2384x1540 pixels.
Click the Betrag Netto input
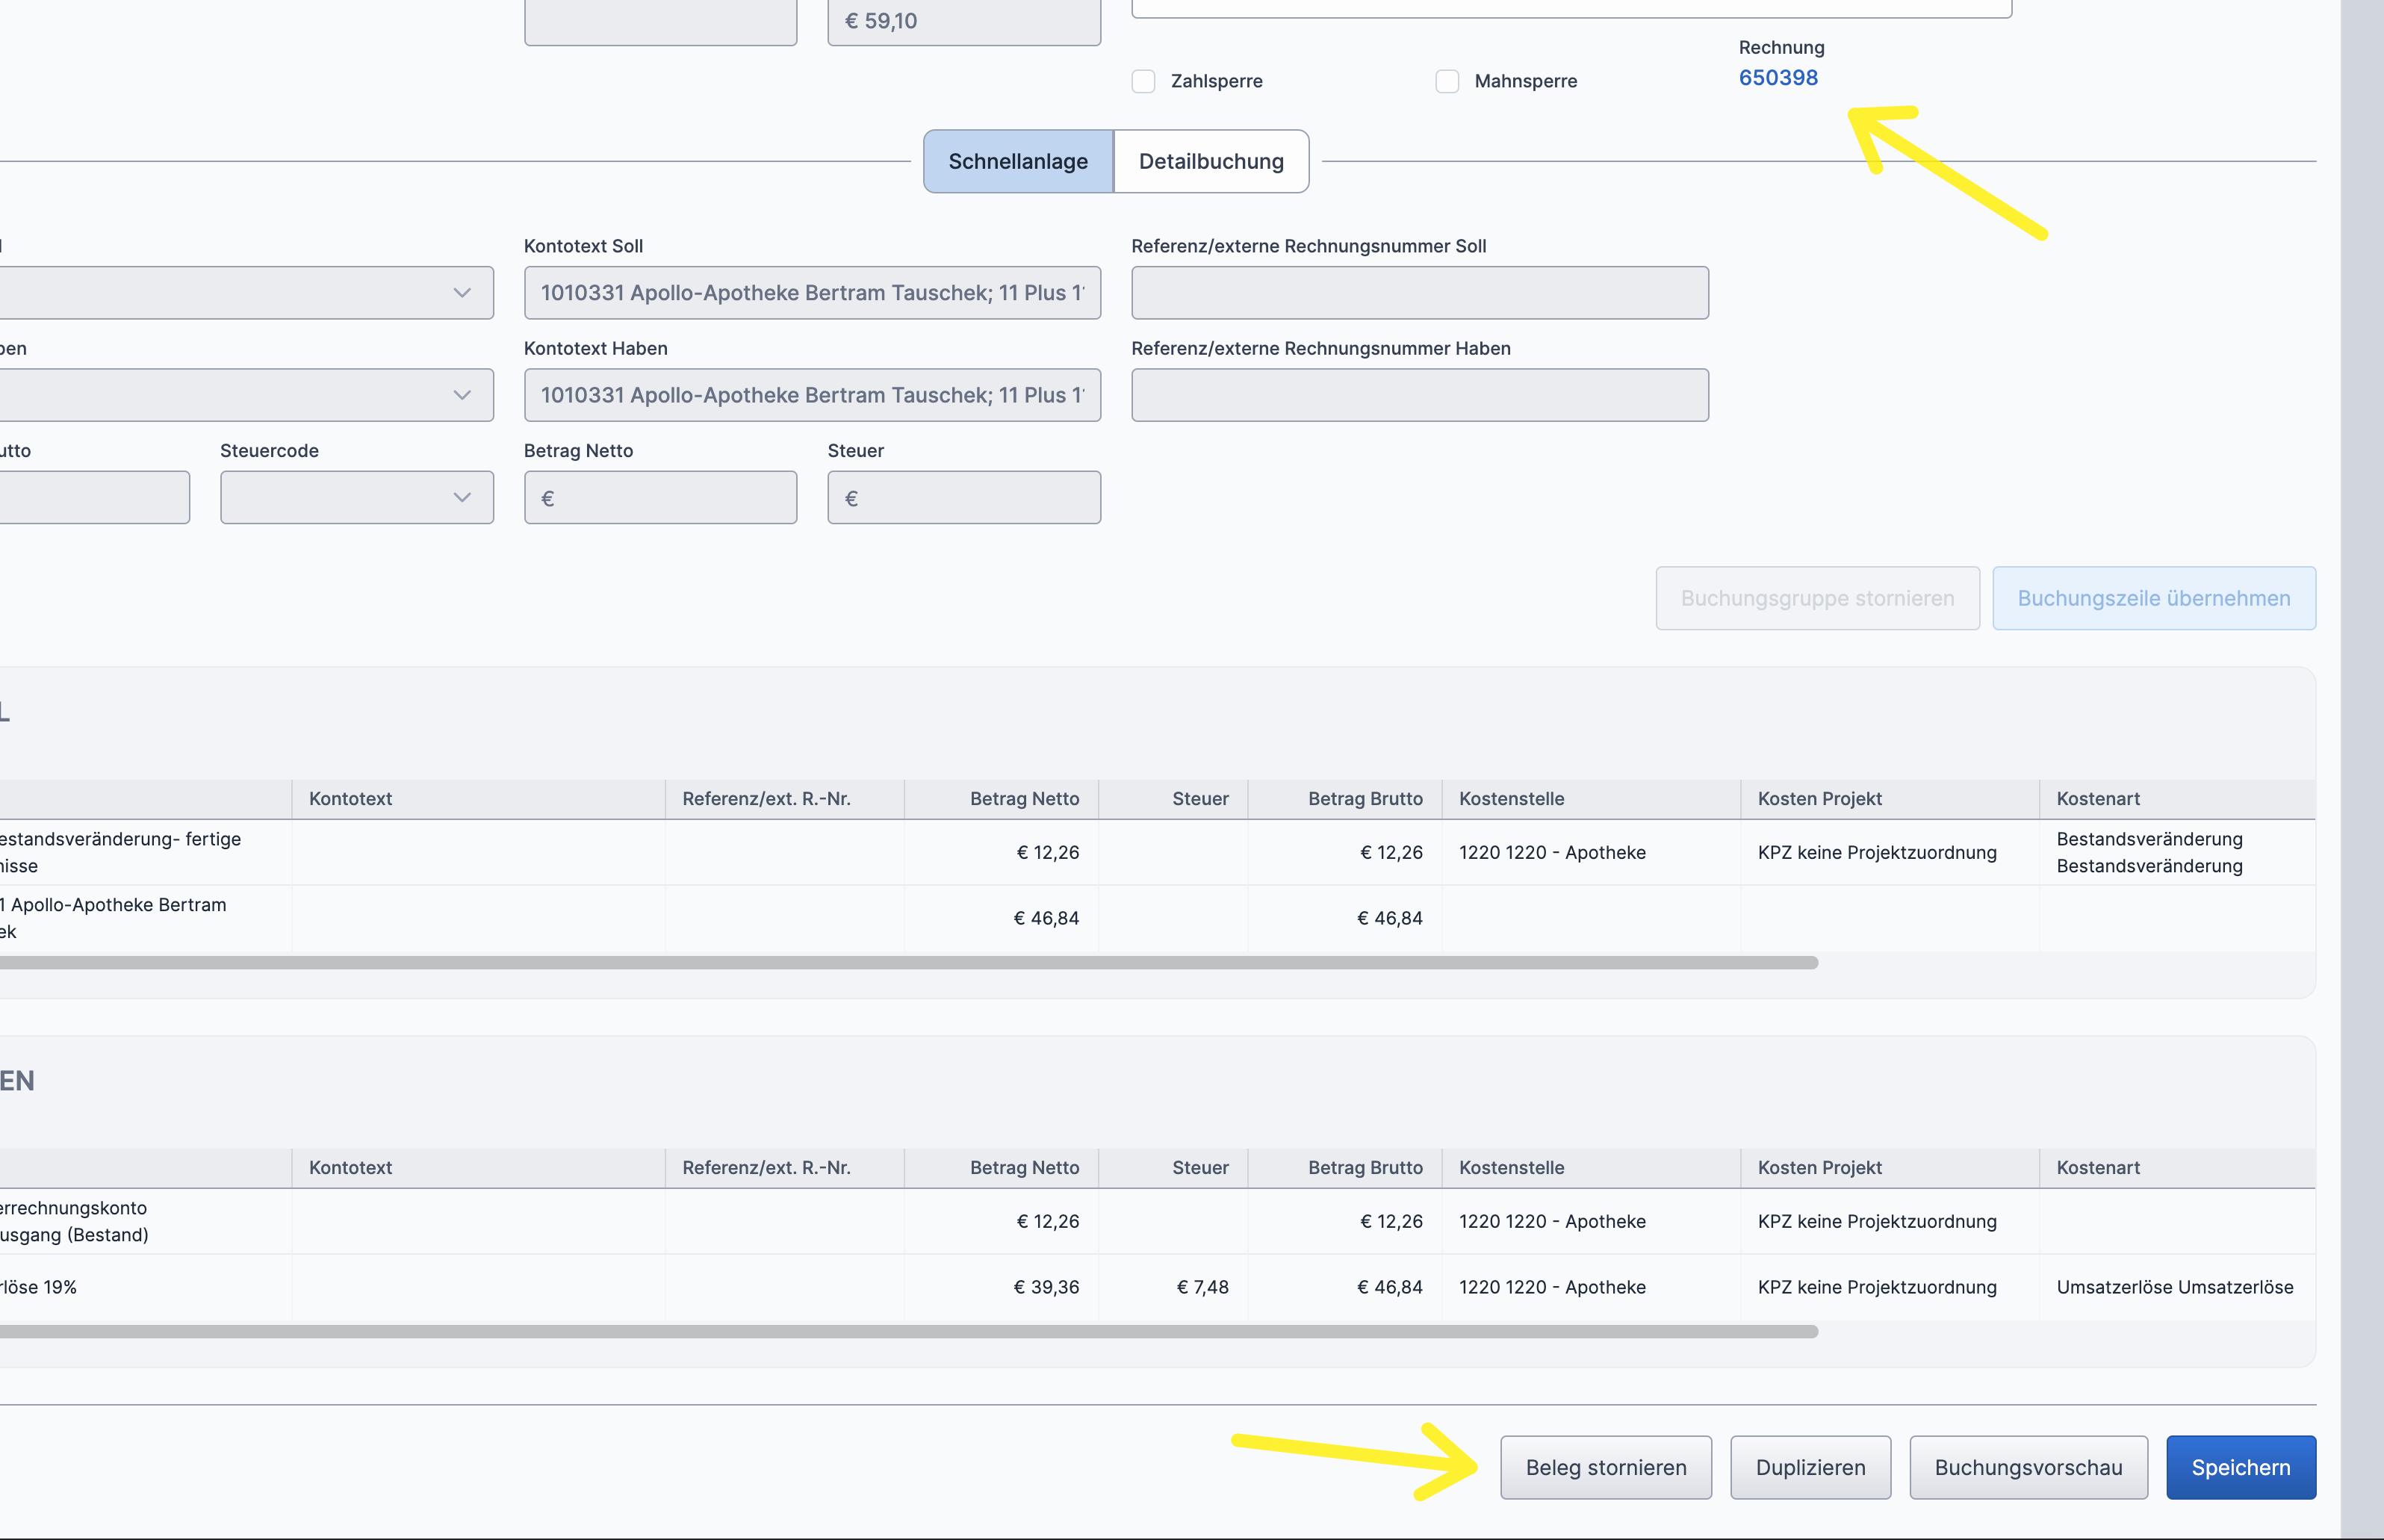point(661,497)
